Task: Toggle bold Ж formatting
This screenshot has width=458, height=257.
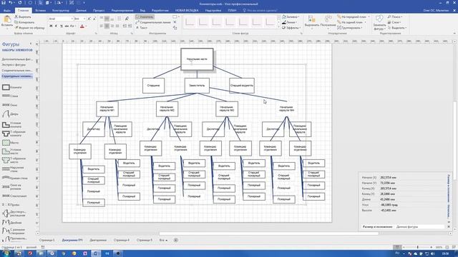Action: [x=51, y=26]
